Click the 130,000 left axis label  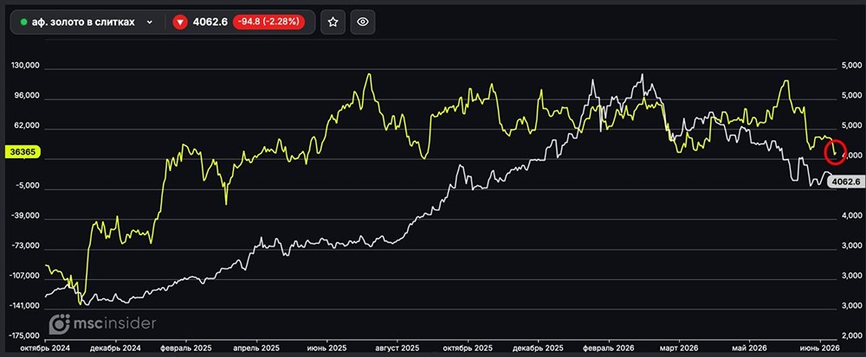click(x=25, y=66)
